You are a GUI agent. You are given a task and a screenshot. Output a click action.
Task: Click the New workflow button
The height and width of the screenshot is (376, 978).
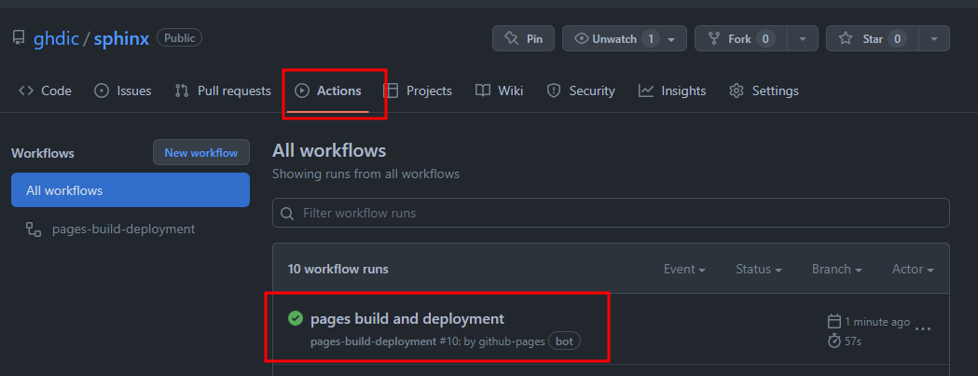[x=200, y=152]
